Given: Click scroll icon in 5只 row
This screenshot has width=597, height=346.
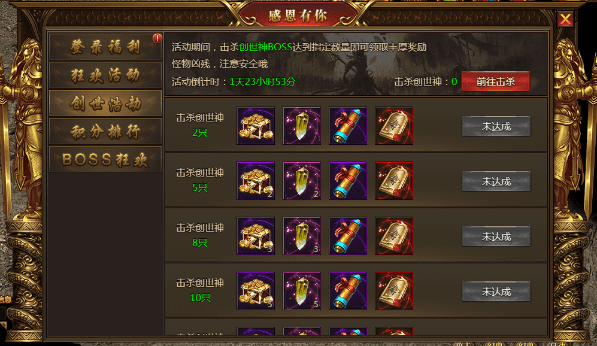Looking at the screenshot, I should 348,181.
